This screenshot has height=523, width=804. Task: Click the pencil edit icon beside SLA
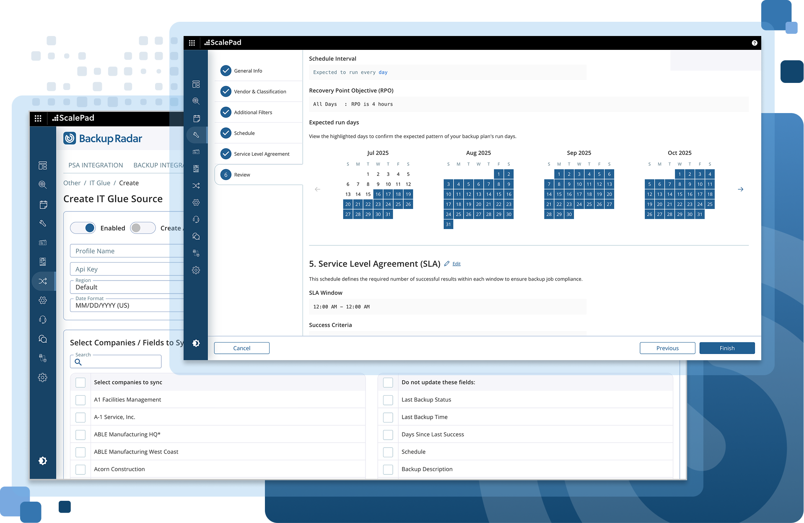click(447, 264)
